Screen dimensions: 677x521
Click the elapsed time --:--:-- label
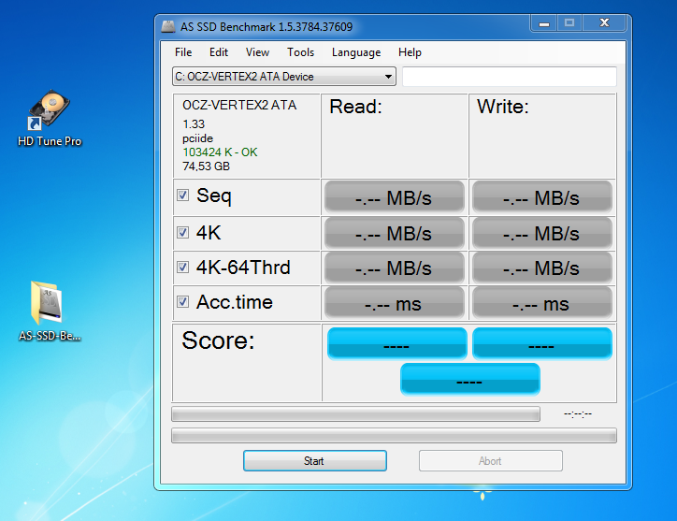coord(578,414)
